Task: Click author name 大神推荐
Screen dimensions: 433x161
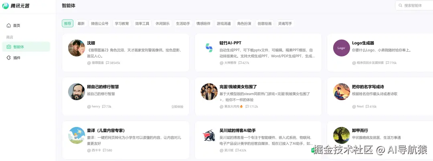Action: pyautogui.click(x=230, y=63)
